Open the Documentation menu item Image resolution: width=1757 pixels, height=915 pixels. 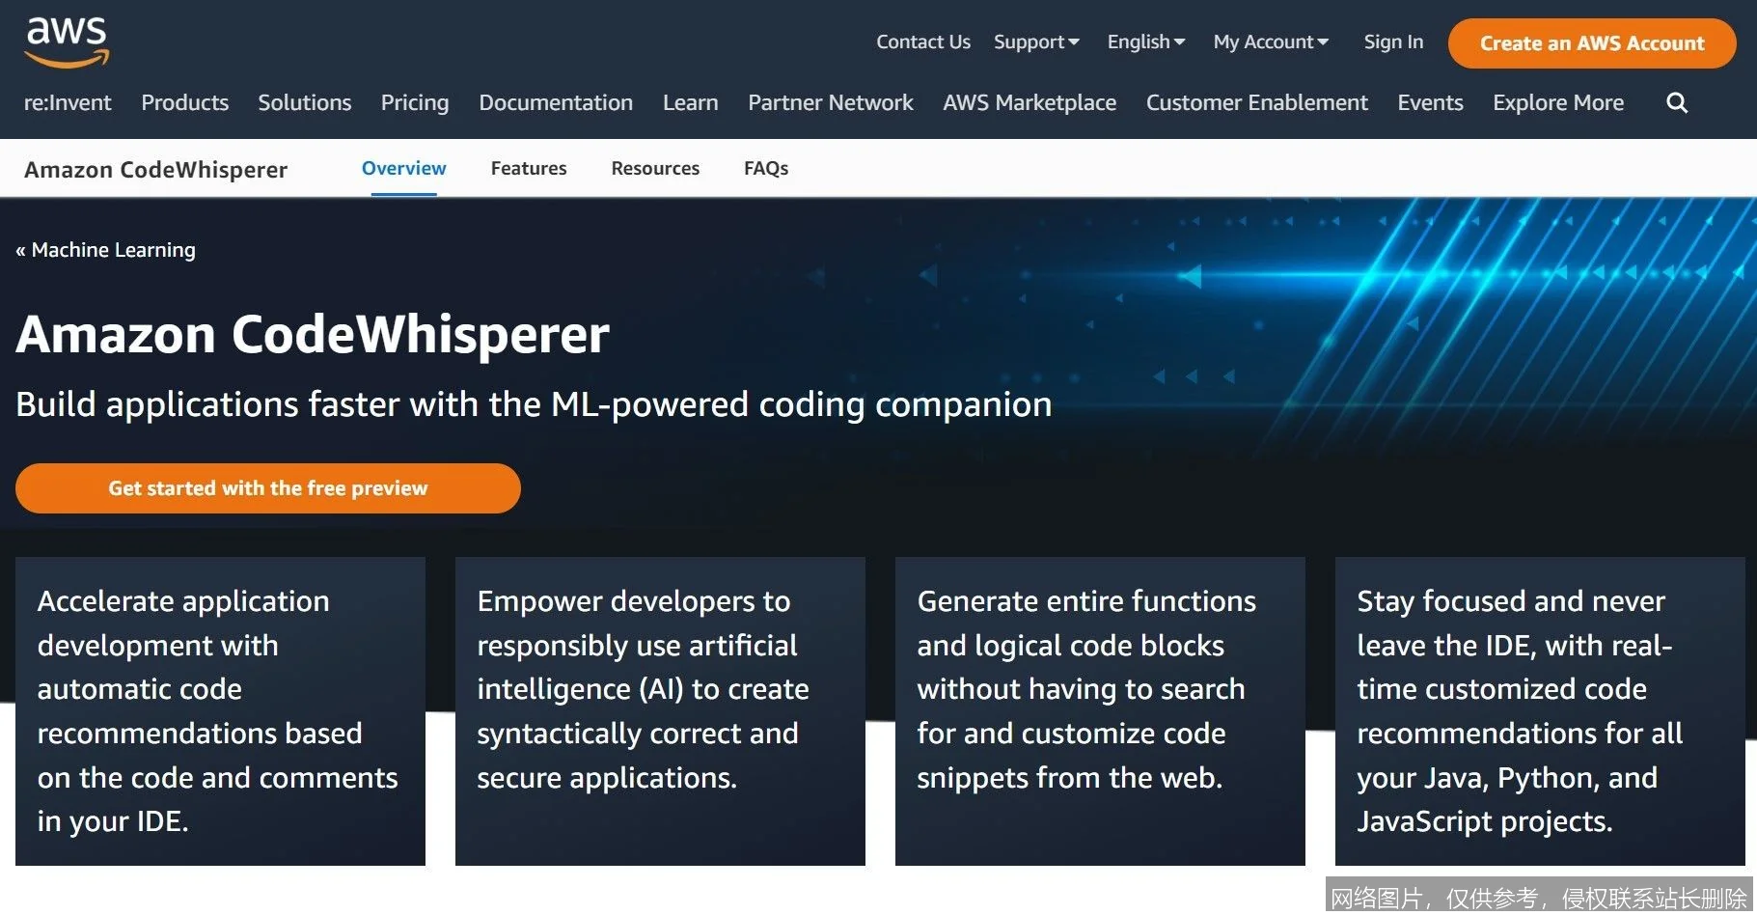click(556, 102)
